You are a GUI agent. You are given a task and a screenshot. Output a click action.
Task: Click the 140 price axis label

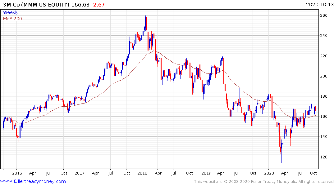(324, 136)
